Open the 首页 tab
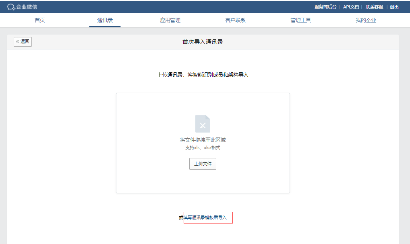This screenshot has width=410, height=244. pos(40,20)
